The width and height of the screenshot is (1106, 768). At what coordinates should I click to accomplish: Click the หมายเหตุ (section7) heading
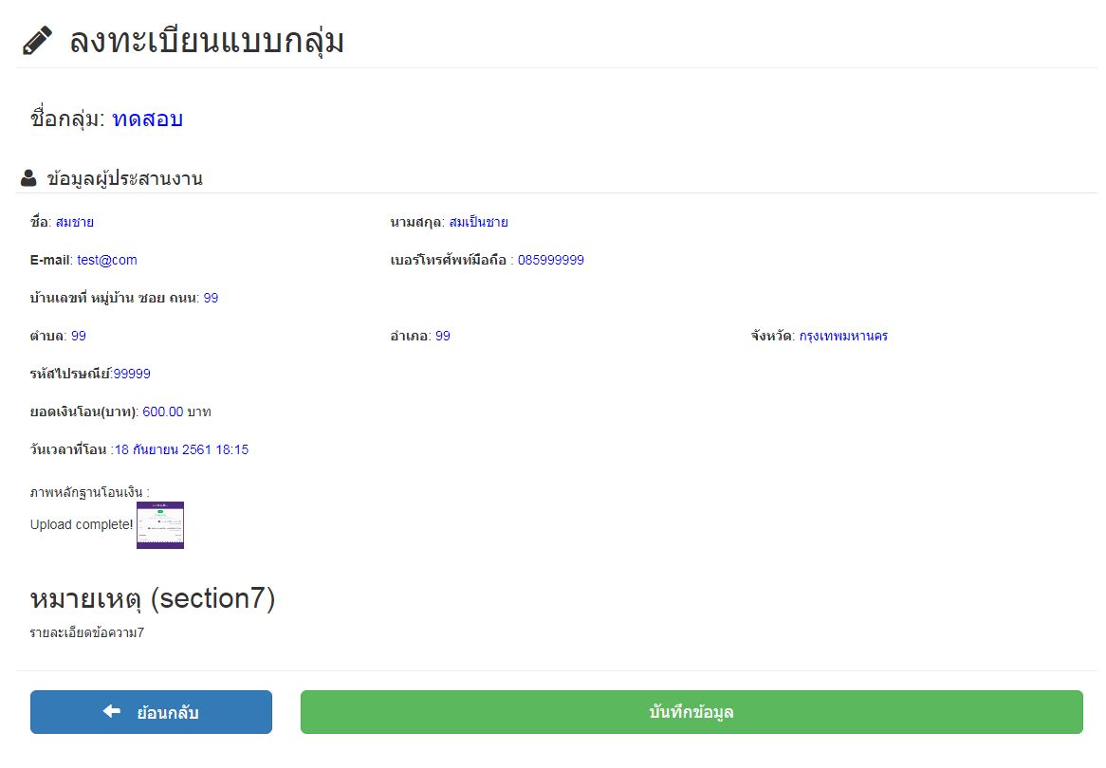click(x=153, y=599)
